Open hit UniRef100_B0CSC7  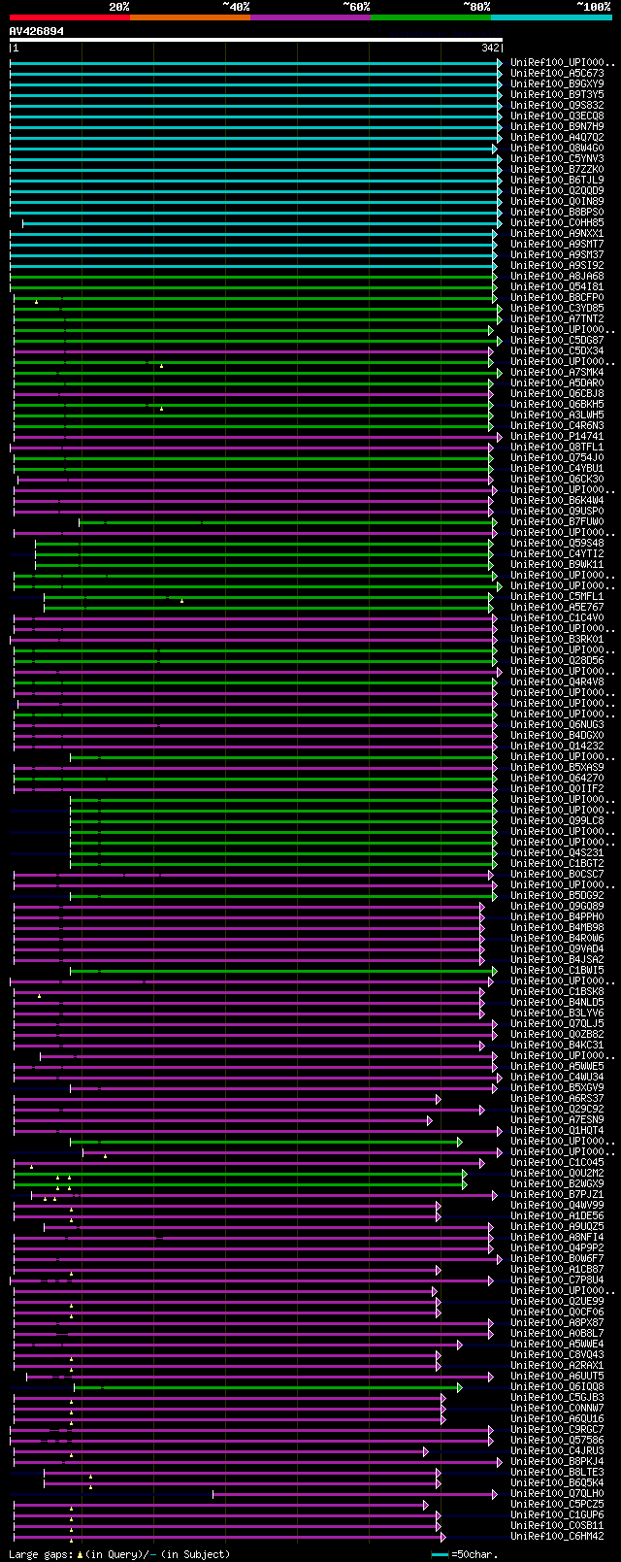(557, 874)
